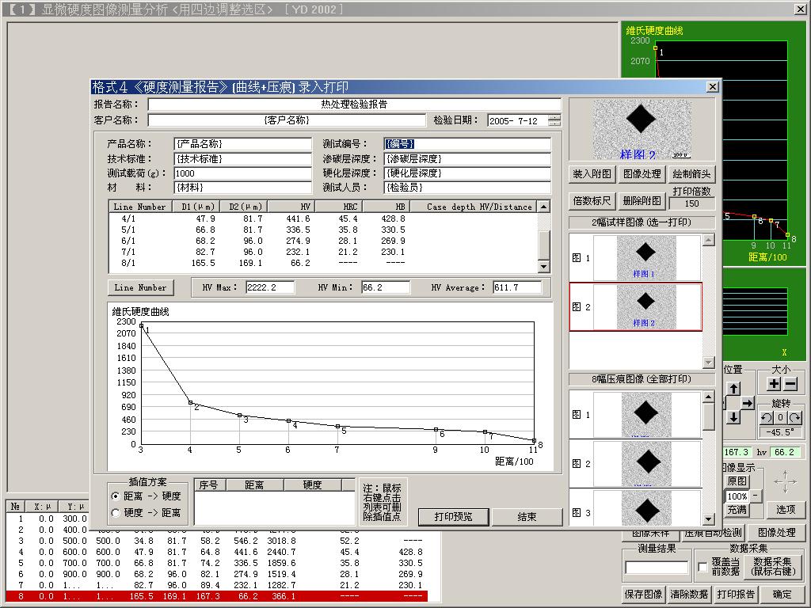Select sample image thumbnail 图 1
Viewport: 811px width, 608px height.
[646, 257]
